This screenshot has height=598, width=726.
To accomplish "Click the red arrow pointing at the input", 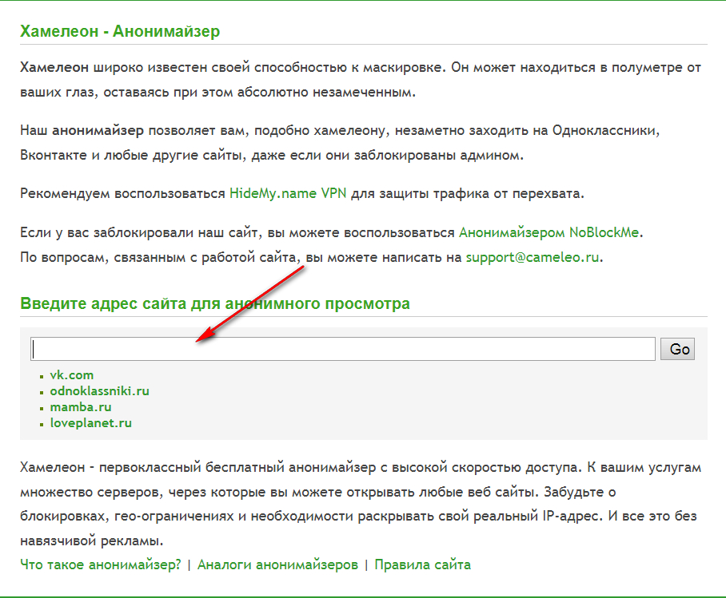I will pyautogui.click(x=248, y=303).
